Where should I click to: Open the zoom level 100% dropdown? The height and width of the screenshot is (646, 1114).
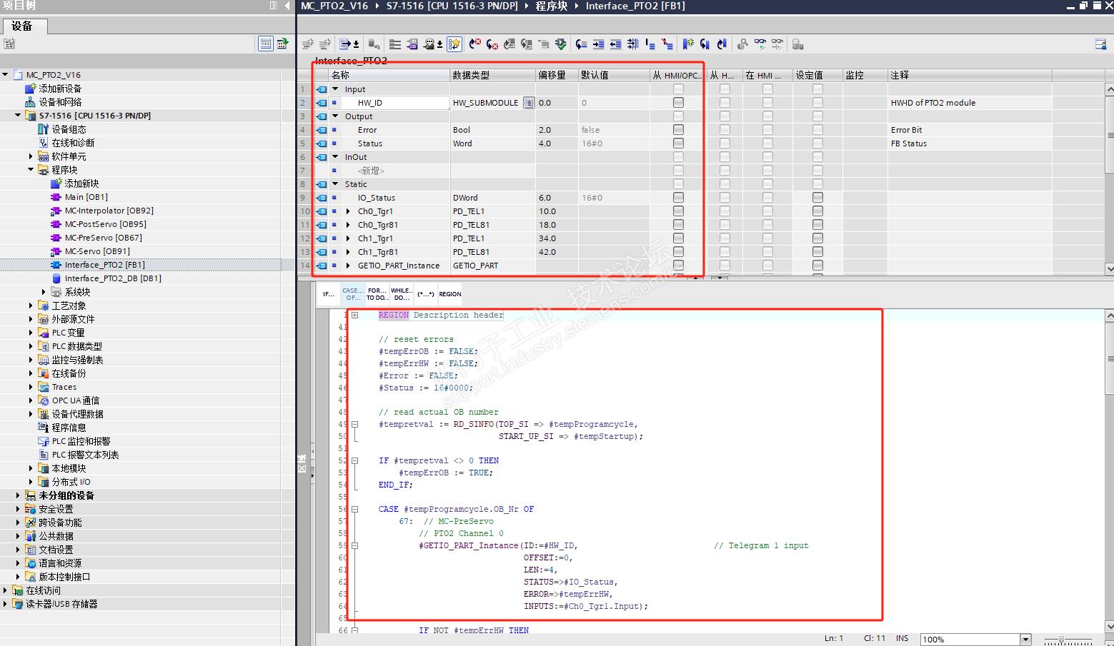pyautogui.click(x=1026, y=640)
